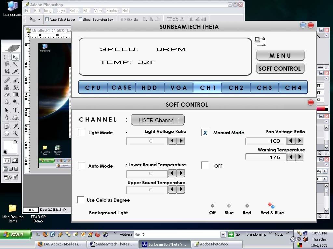Choose the Magic Wand tool in Photoshop
The height and width of the screenshot is (249, 333).
click(x=15, y=64)
